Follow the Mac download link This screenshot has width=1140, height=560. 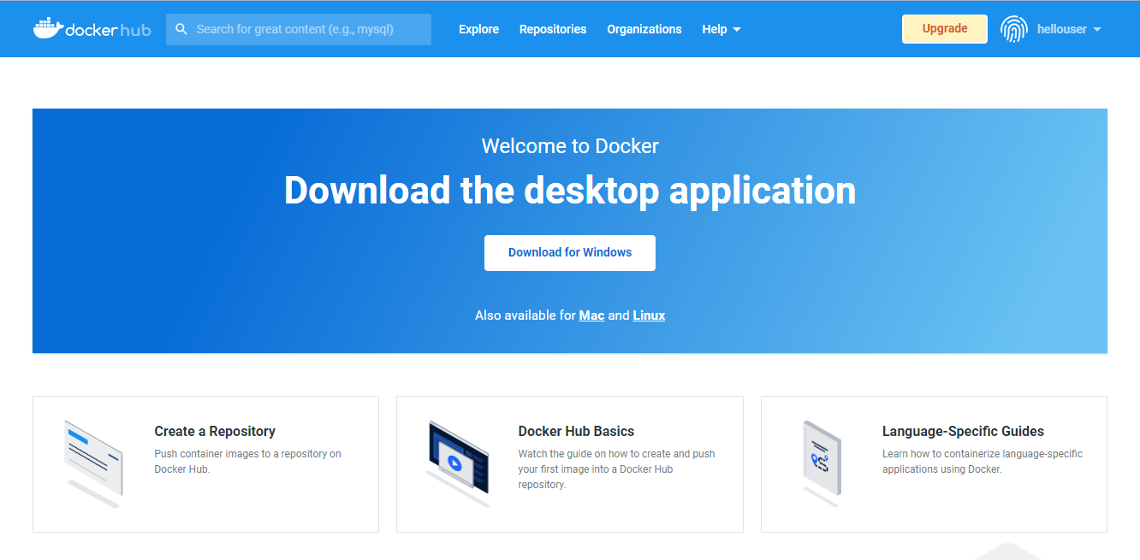point(591,315)
